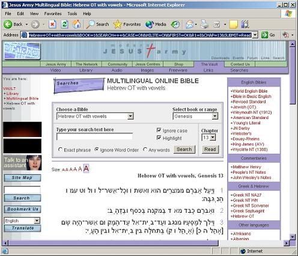Select the Any words radio button
This screenshot has height=256, width=298.
145,150
